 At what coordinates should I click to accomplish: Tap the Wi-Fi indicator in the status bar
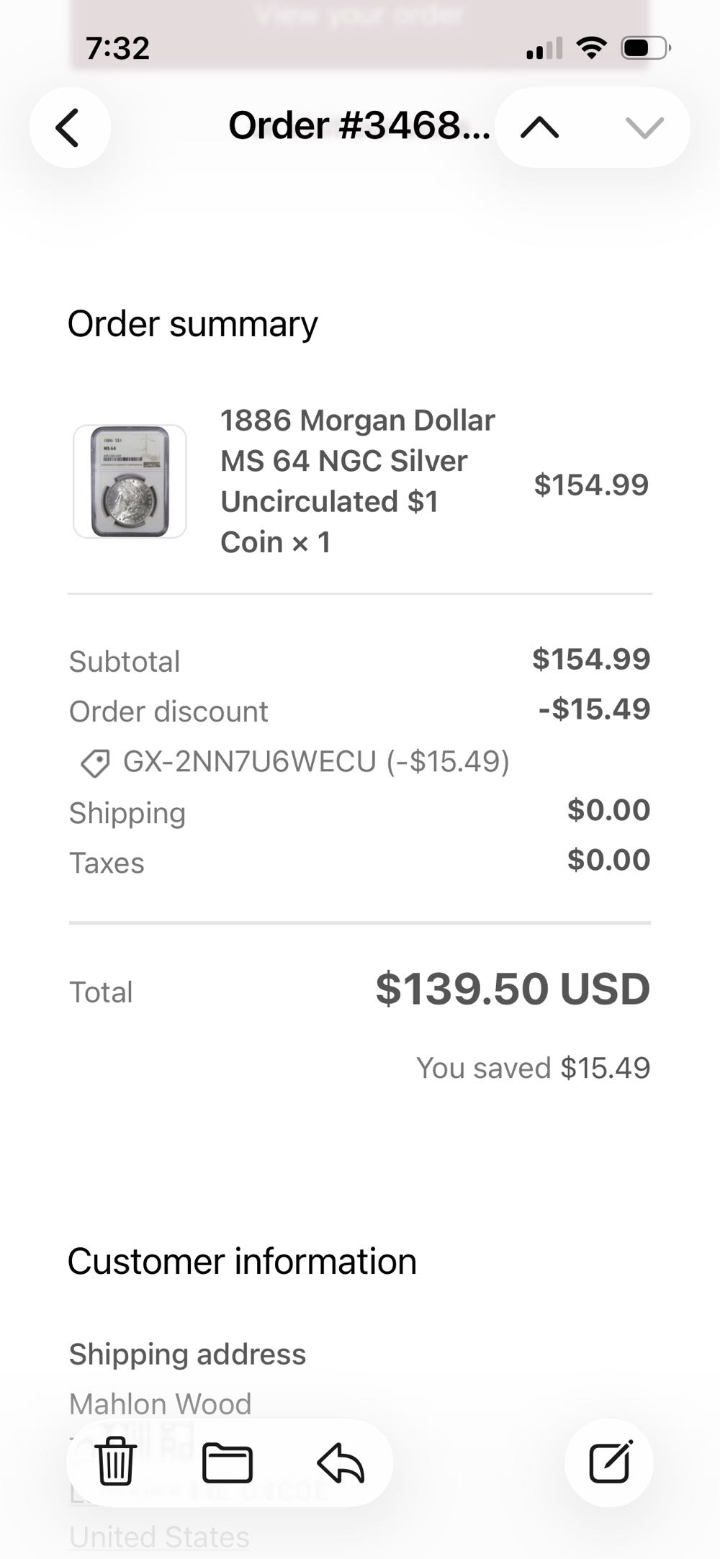click(x=592, y=47)
